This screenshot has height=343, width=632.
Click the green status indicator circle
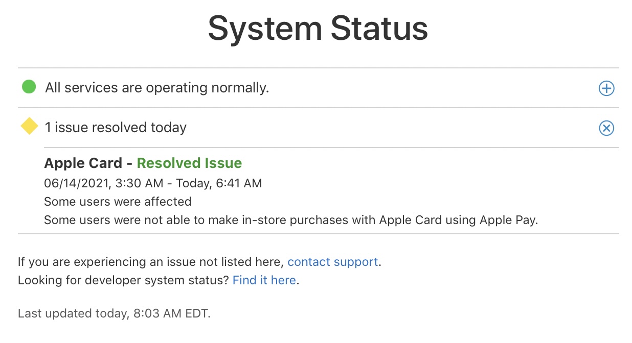(28, 87)
